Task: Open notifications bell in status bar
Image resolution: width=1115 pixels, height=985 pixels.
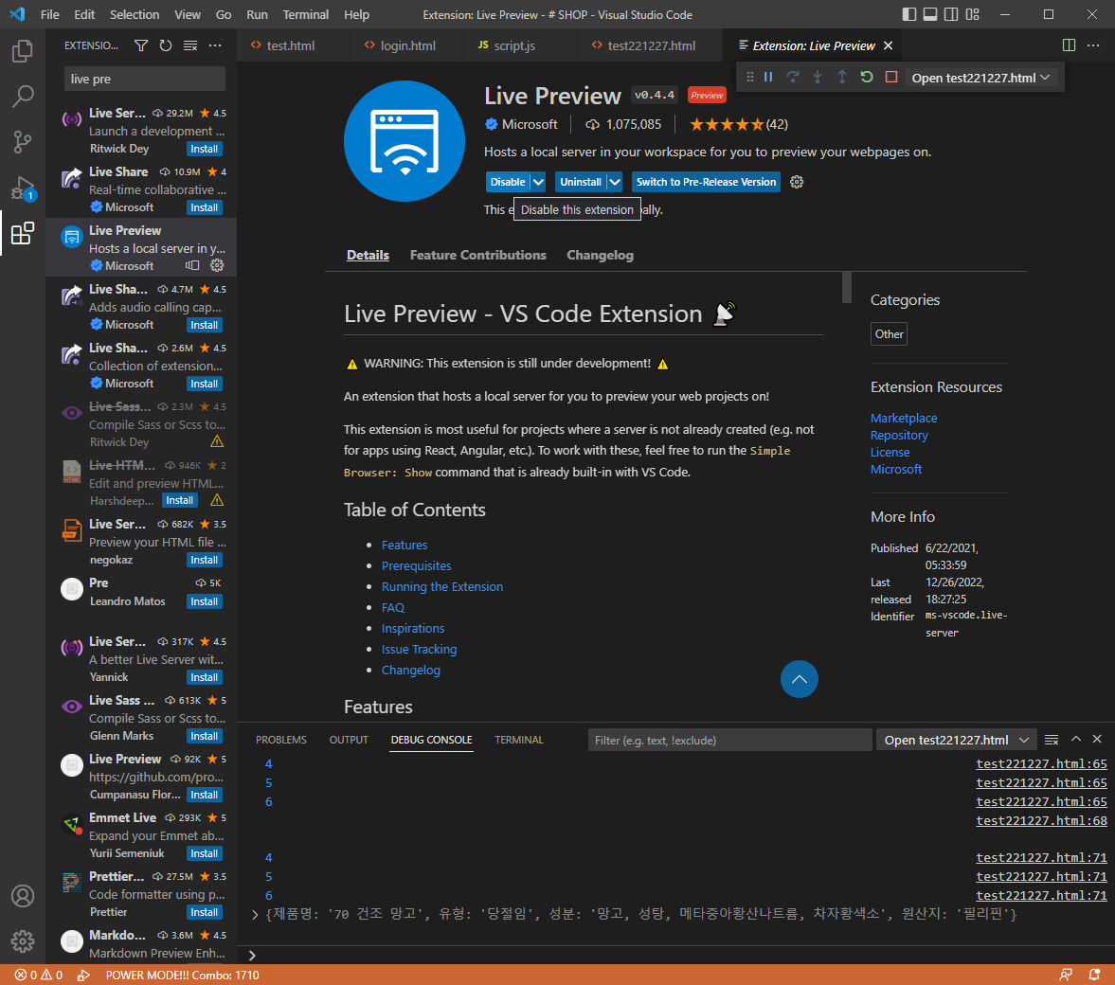Action: 1094,975
